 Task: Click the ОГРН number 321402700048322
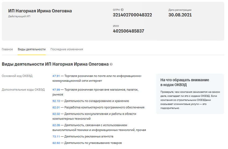tap(132, 15)
